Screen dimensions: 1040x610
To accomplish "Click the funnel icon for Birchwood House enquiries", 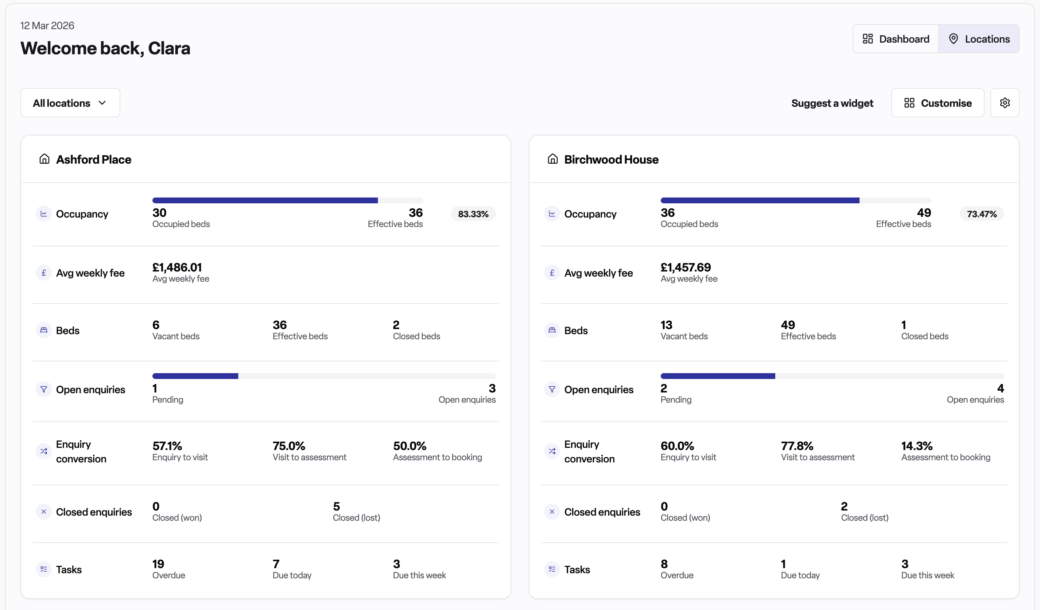I will [552, 389].
